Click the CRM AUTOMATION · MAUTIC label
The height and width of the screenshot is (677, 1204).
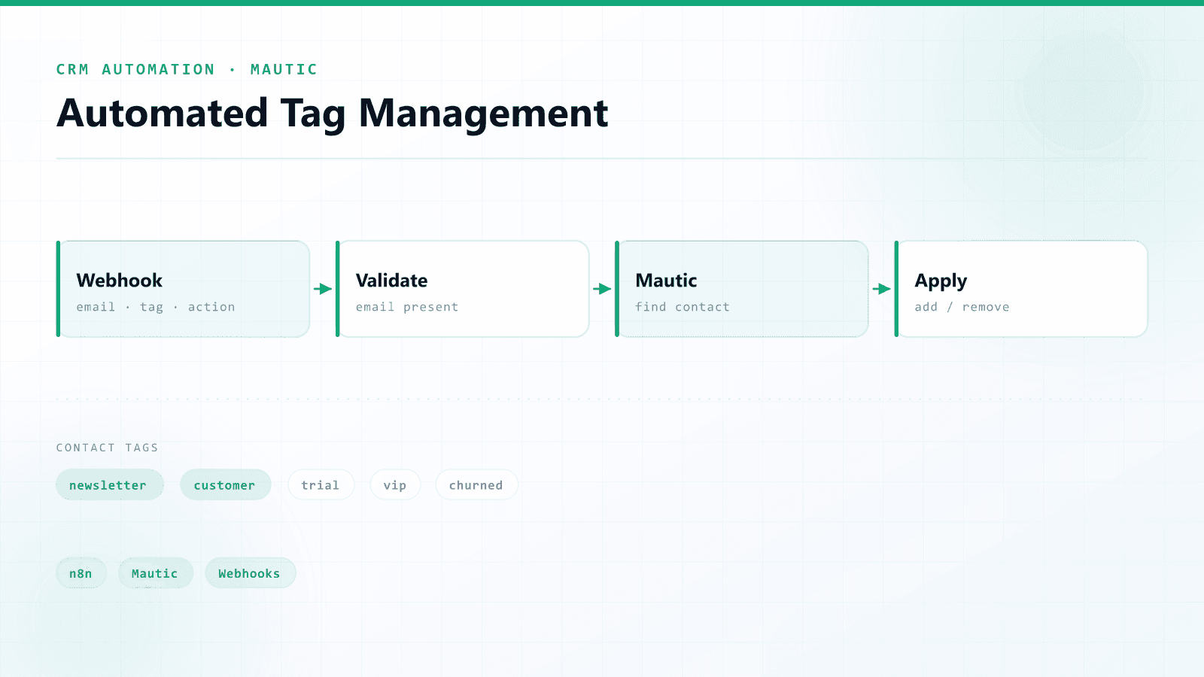pyautogui.click(x=187, y=69)
